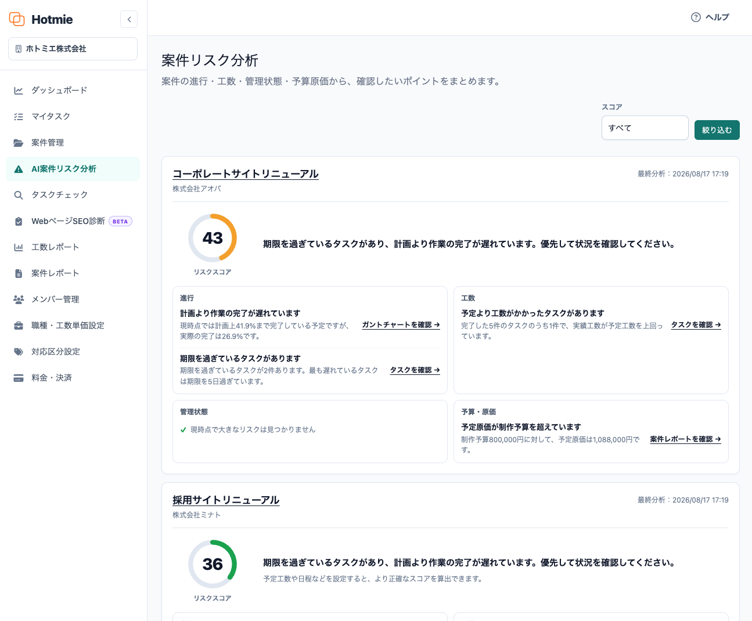Click タスクを確認 link in the 工数 card
The image size is (752, 621).
[696, 325]
